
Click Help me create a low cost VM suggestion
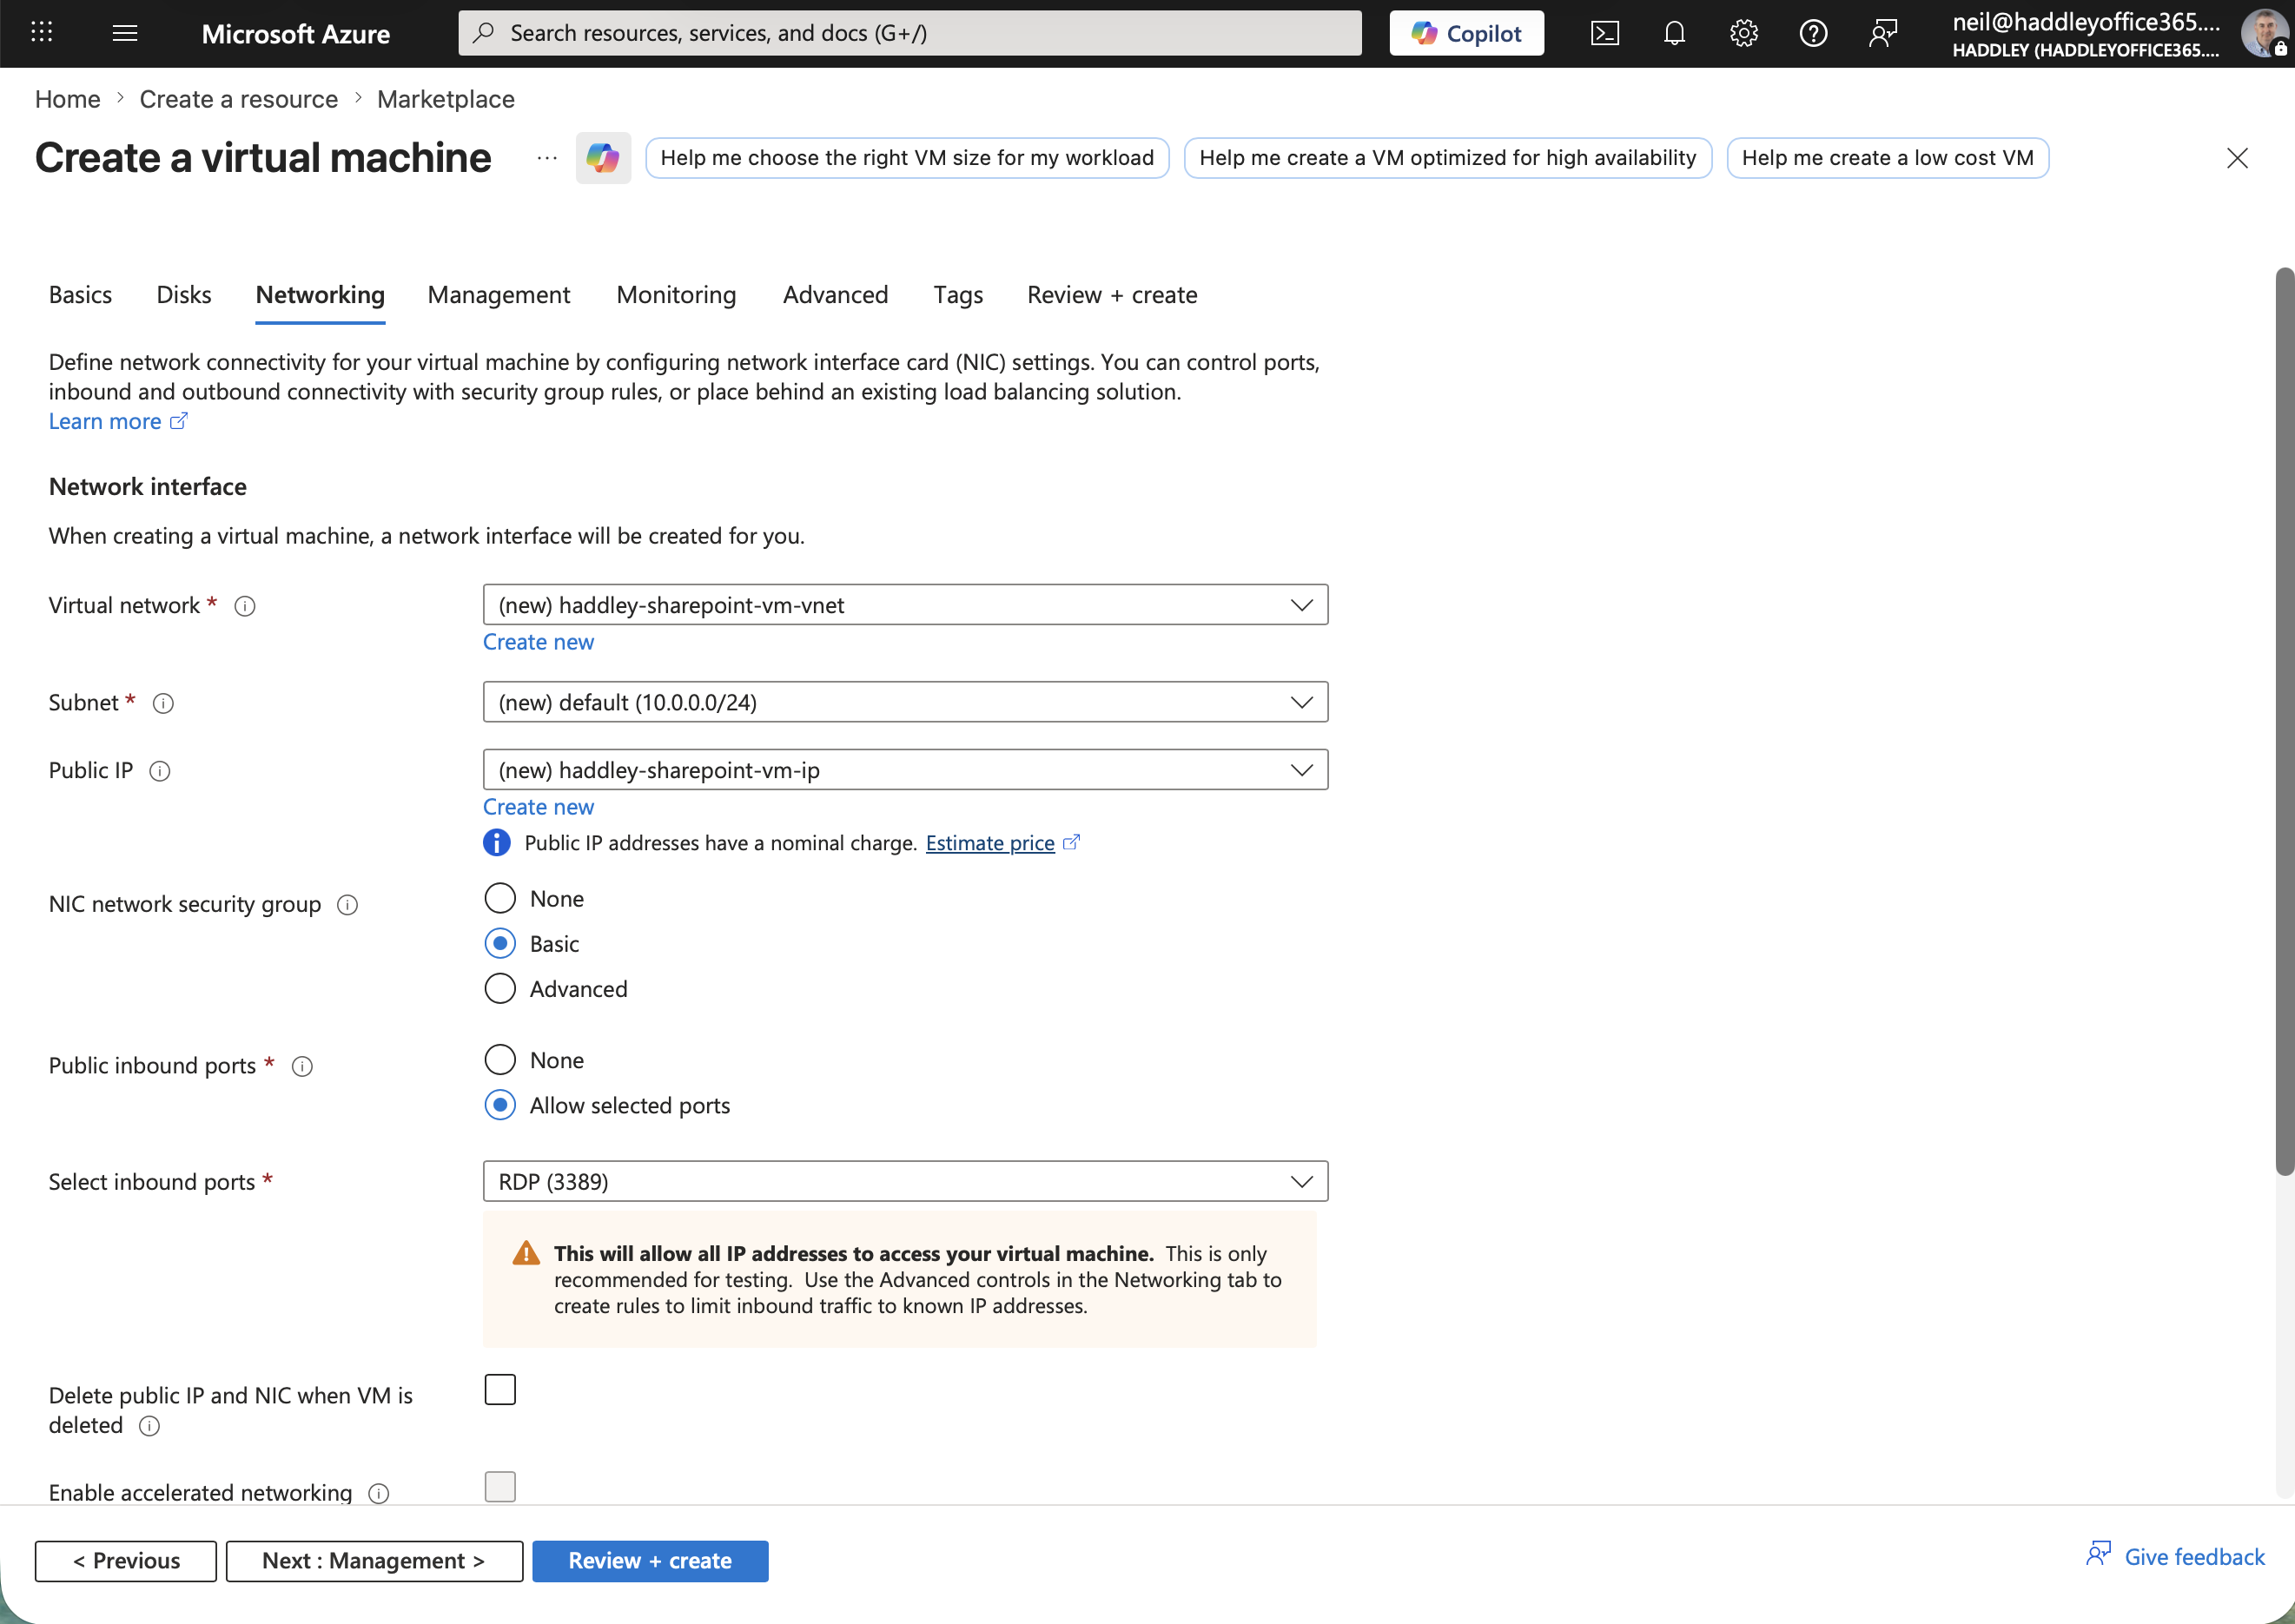click(1887, 158)
